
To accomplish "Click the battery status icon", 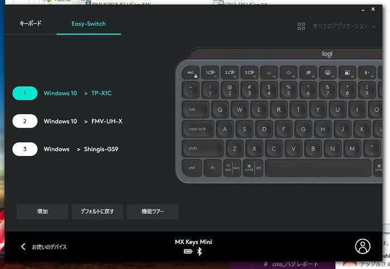I will [188, 252].
